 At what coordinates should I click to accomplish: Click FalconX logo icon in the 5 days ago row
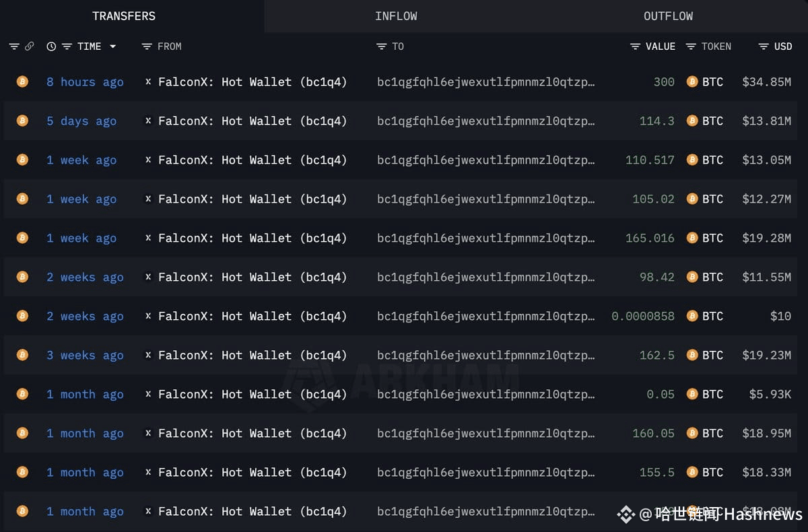148,121
